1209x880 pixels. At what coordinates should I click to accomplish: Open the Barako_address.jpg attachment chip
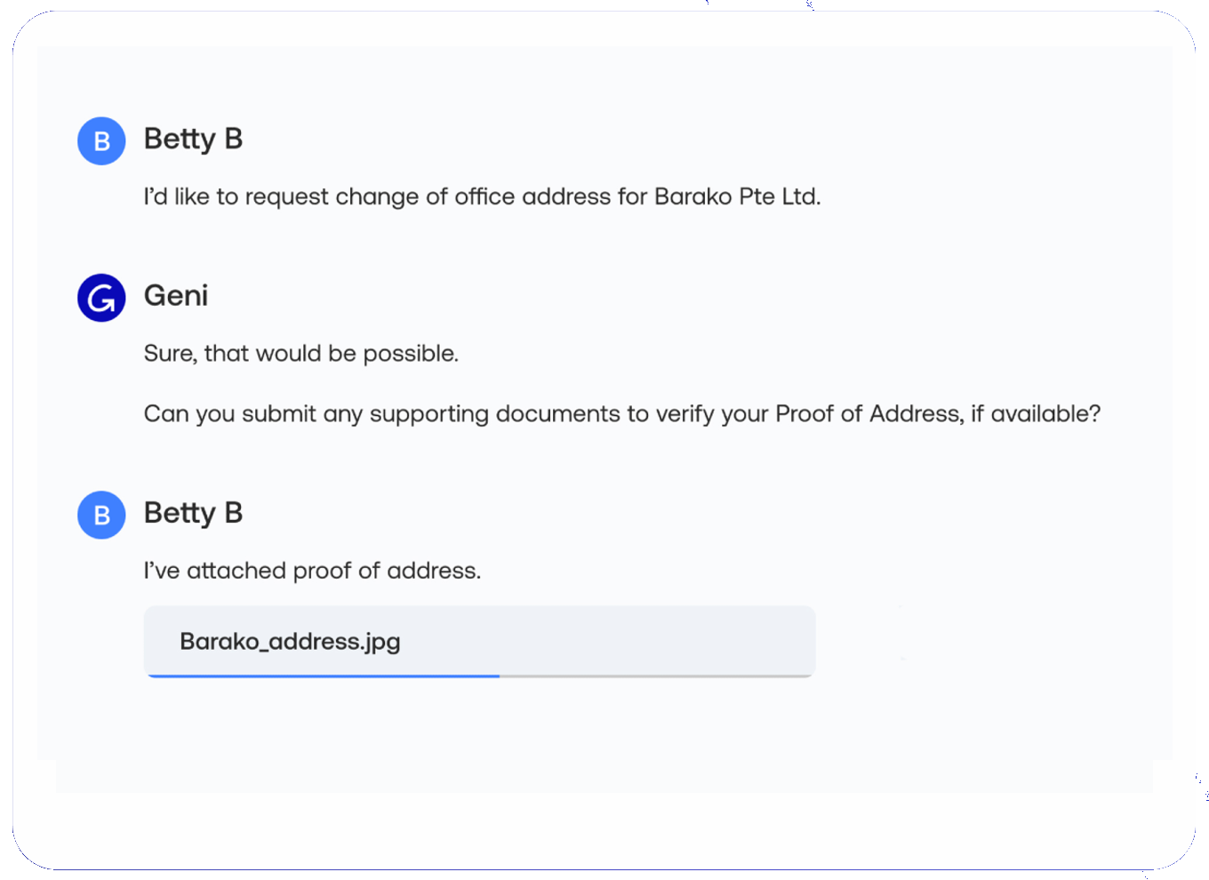(479, 641)
